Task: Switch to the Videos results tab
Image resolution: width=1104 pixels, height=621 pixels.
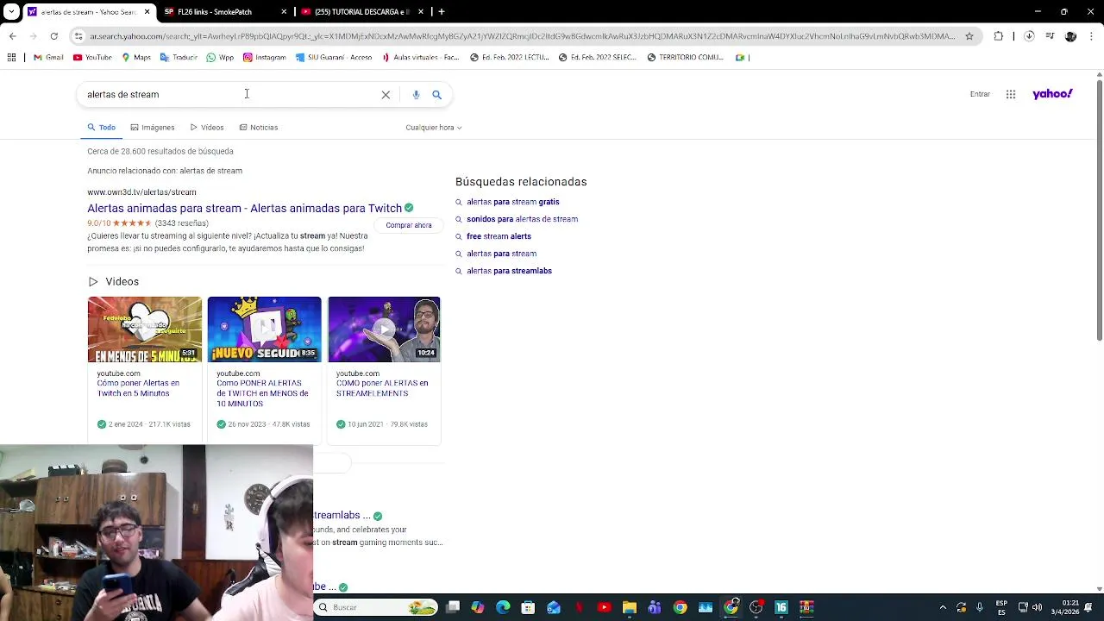Action: point(207,128)
